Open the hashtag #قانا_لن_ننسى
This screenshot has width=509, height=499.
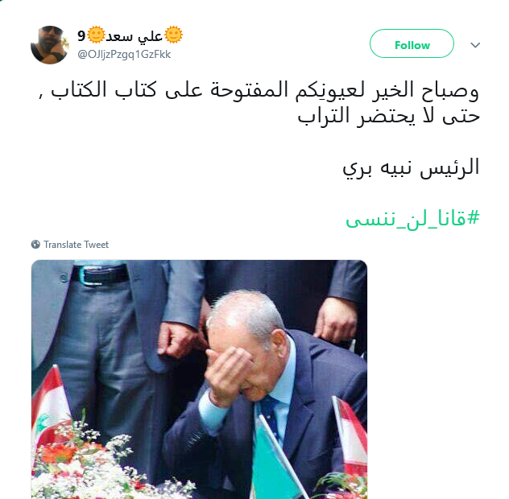412,218
